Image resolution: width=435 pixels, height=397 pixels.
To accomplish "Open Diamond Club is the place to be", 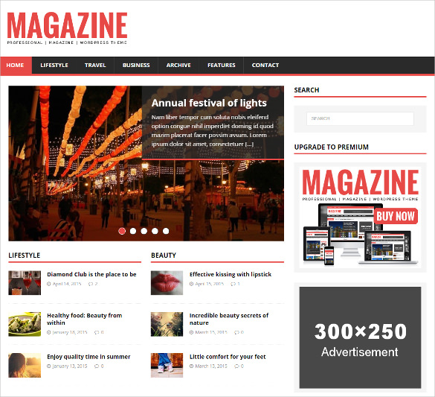I will [x=91, y=275].
